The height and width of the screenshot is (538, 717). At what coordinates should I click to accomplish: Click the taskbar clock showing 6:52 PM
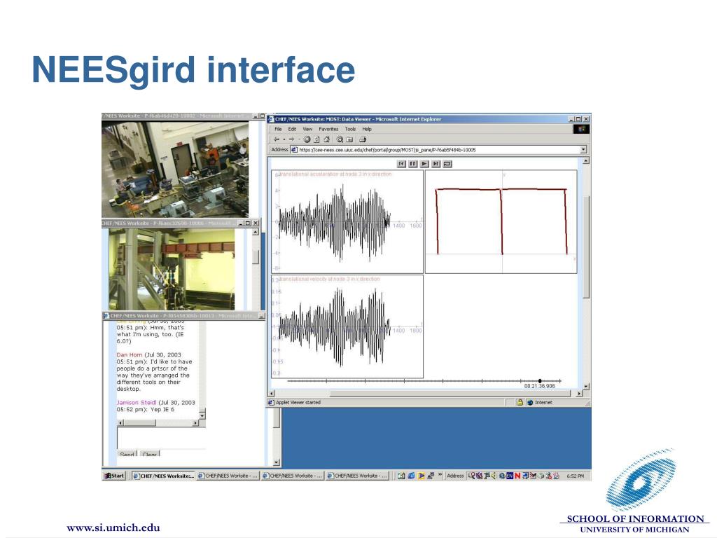tap(576, 476)
